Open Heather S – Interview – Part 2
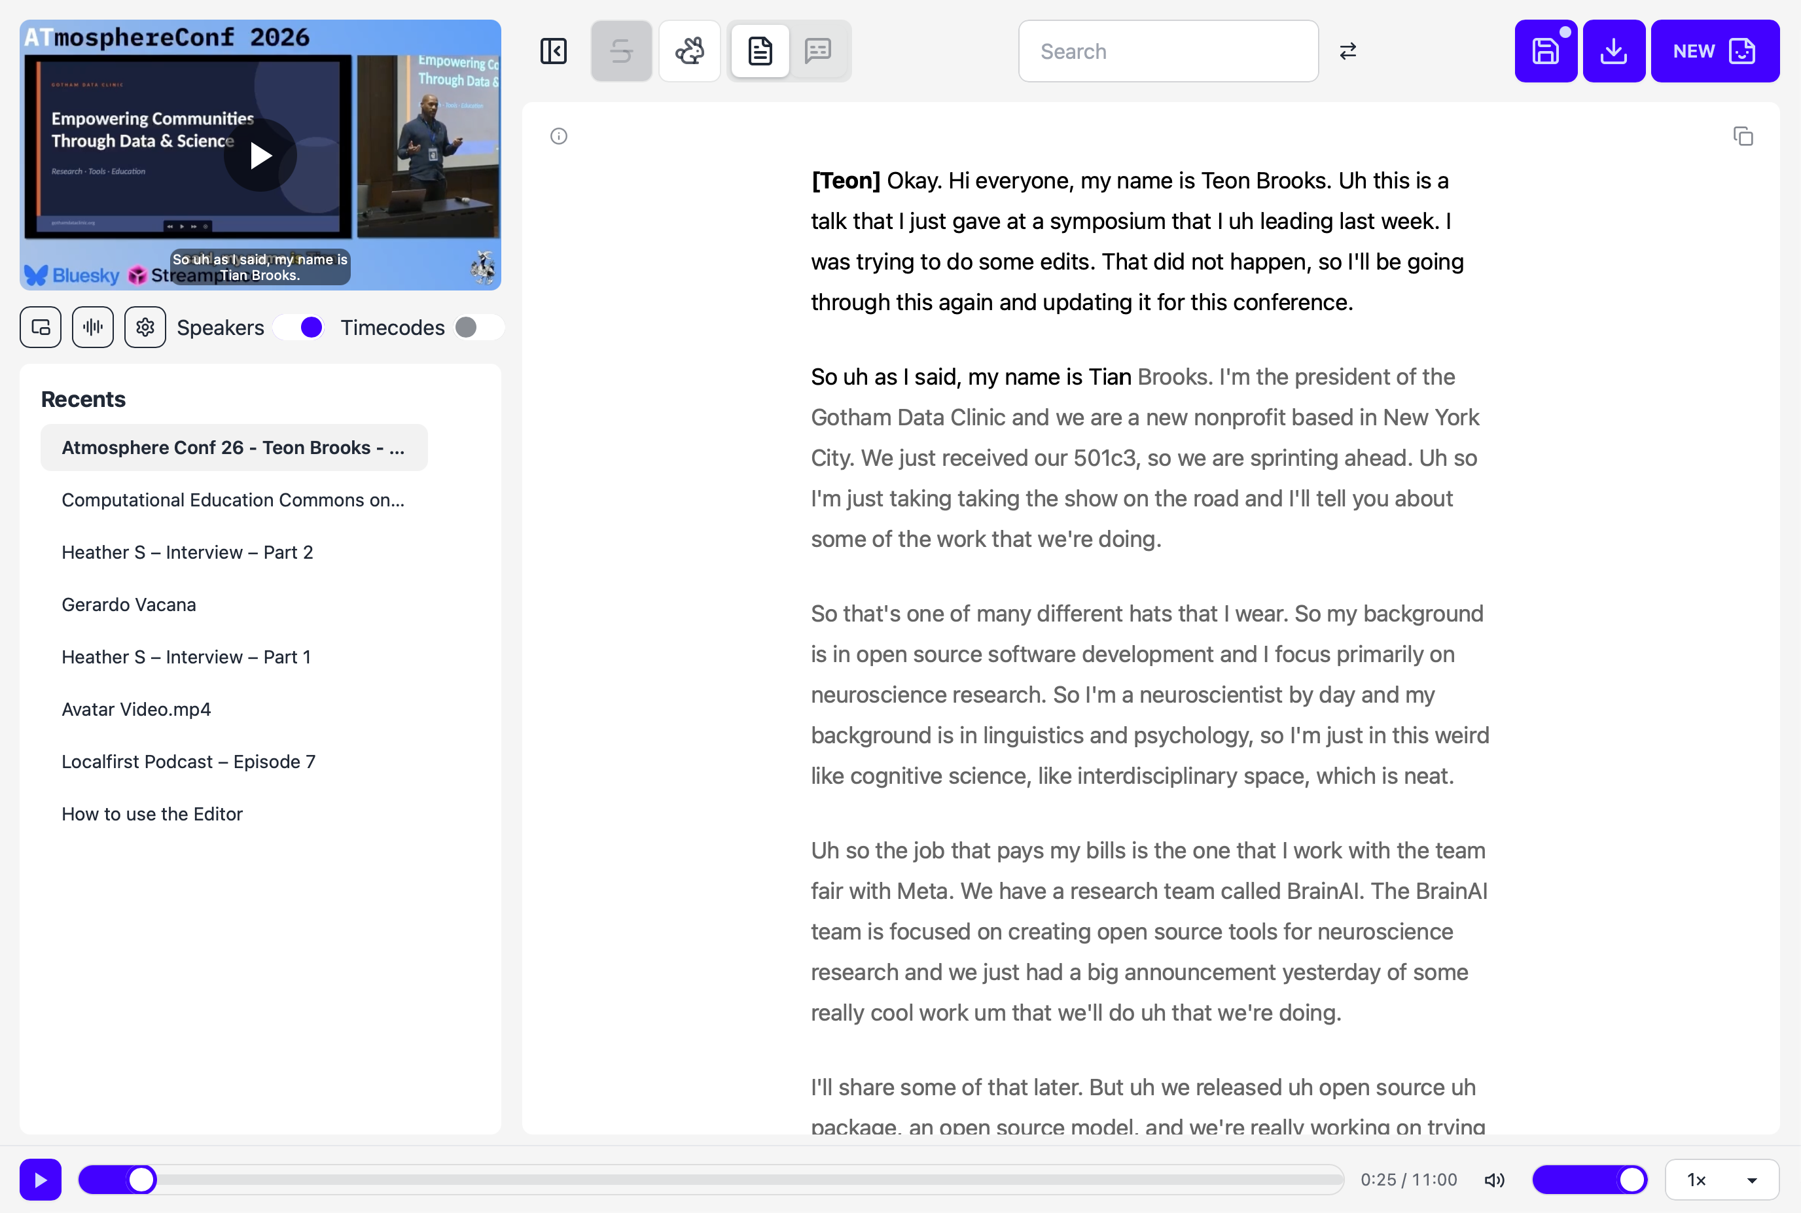 click(234, 552)
